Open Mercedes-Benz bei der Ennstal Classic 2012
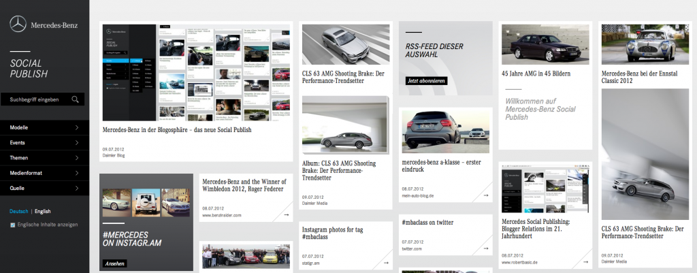Screen dimensions: 697x273 pyautogui.click(x=639, y=78)
